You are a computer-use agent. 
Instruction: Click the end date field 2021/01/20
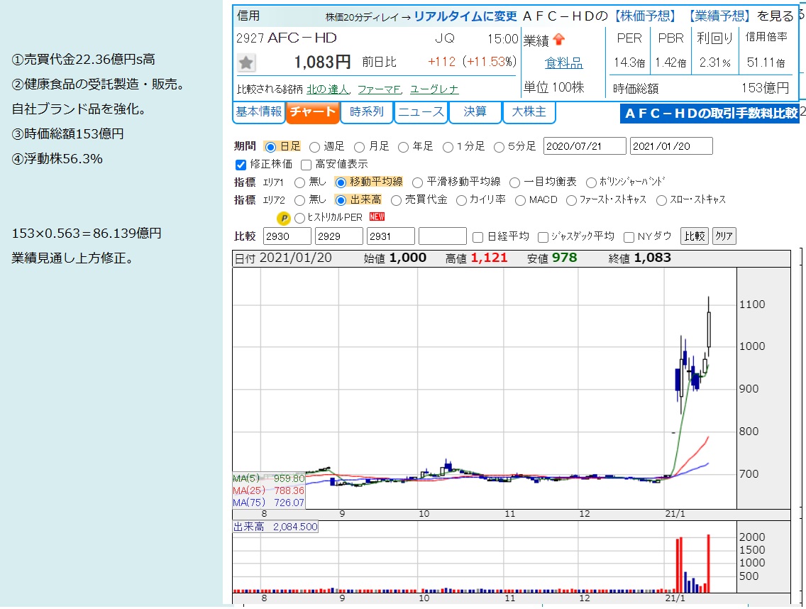671,147
